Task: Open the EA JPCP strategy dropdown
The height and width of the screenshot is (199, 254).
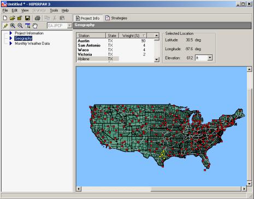Action: [69, 26]
